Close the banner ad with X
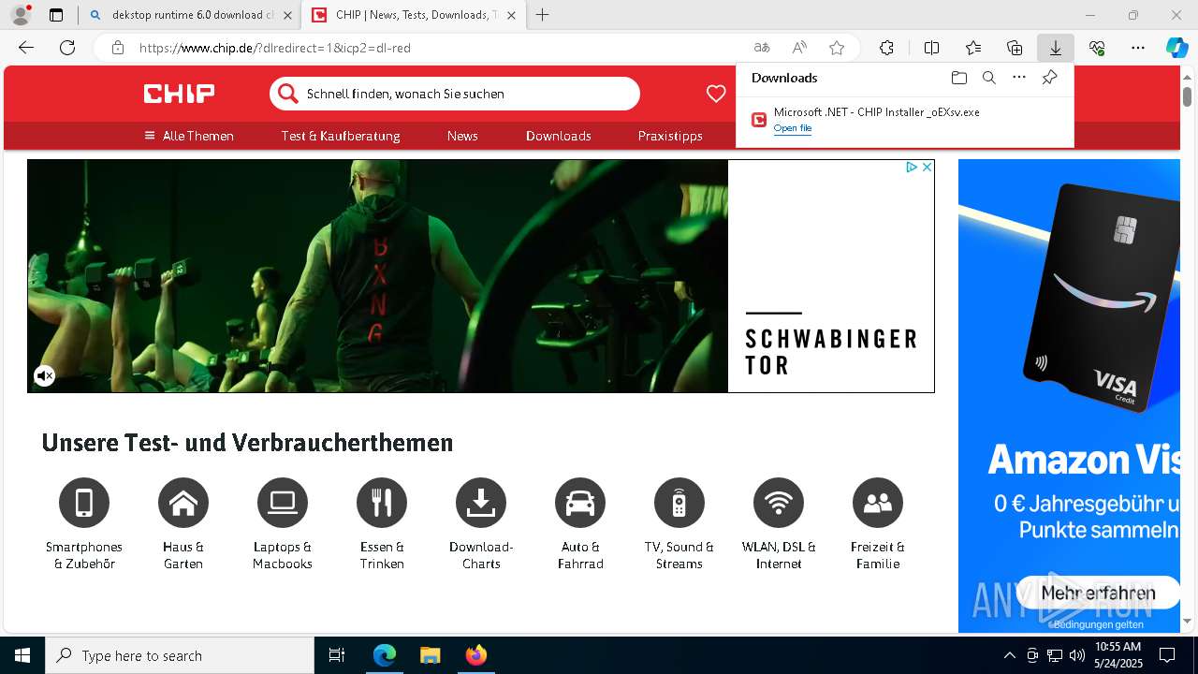 pyautogui.click(x=927, y=167)
